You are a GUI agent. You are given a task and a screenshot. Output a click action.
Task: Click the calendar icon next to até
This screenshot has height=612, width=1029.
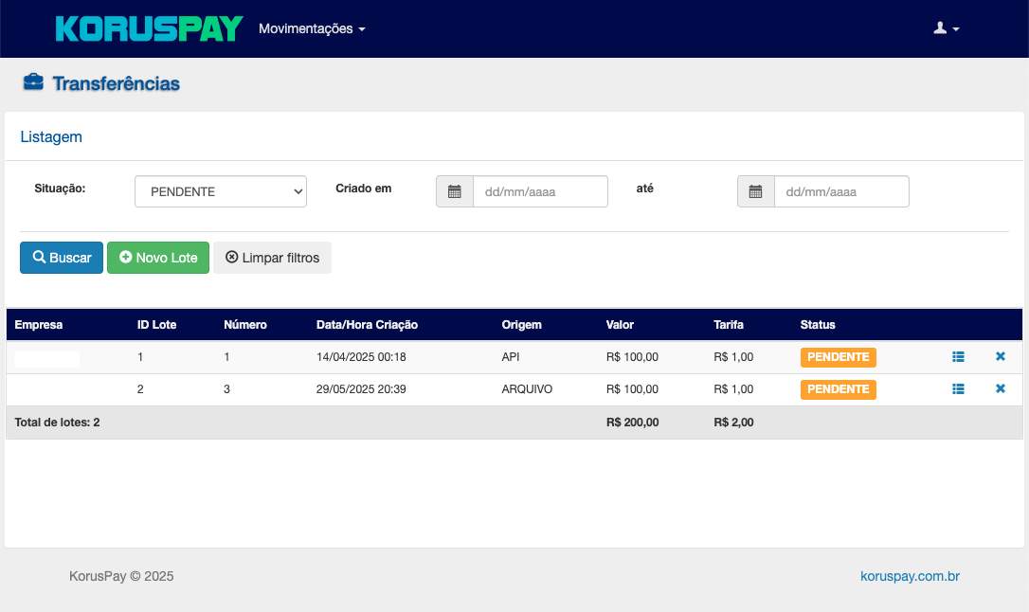[x=755, y=190]
